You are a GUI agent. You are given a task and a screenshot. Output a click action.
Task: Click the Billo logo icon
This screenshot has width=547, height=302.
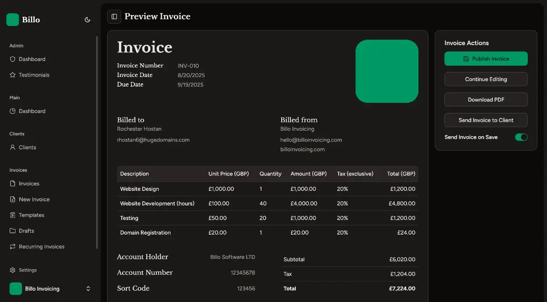pos(12,20)
